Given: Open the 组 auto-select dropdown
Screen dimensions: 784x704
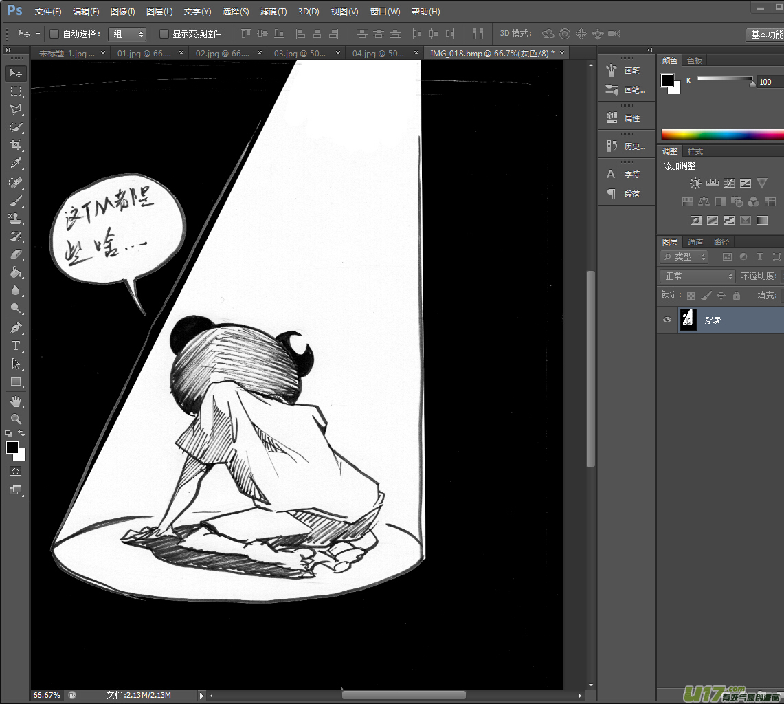Looking at the screenshot, I should (x=127, y=34).
